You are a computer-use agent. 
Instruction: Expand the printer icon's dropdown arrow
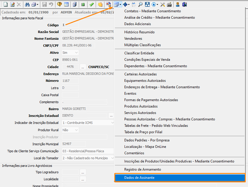37,4
